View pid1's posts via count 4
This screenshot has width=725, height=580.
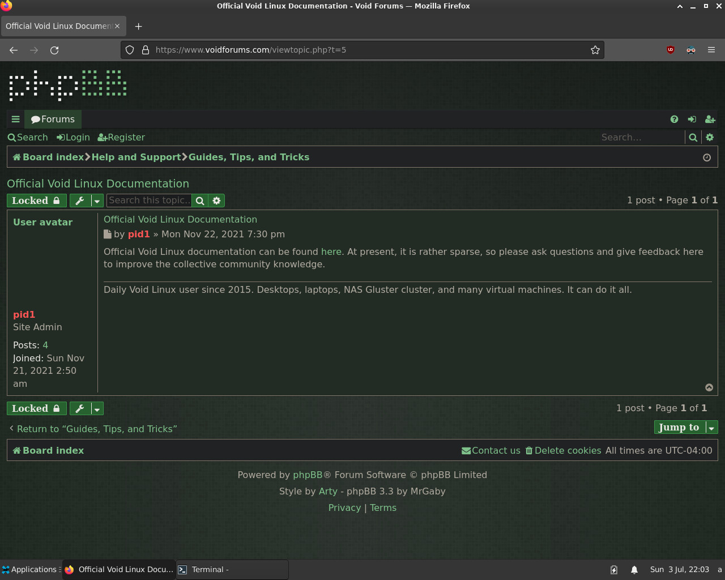pyautogui.click(x=45, y=345)
